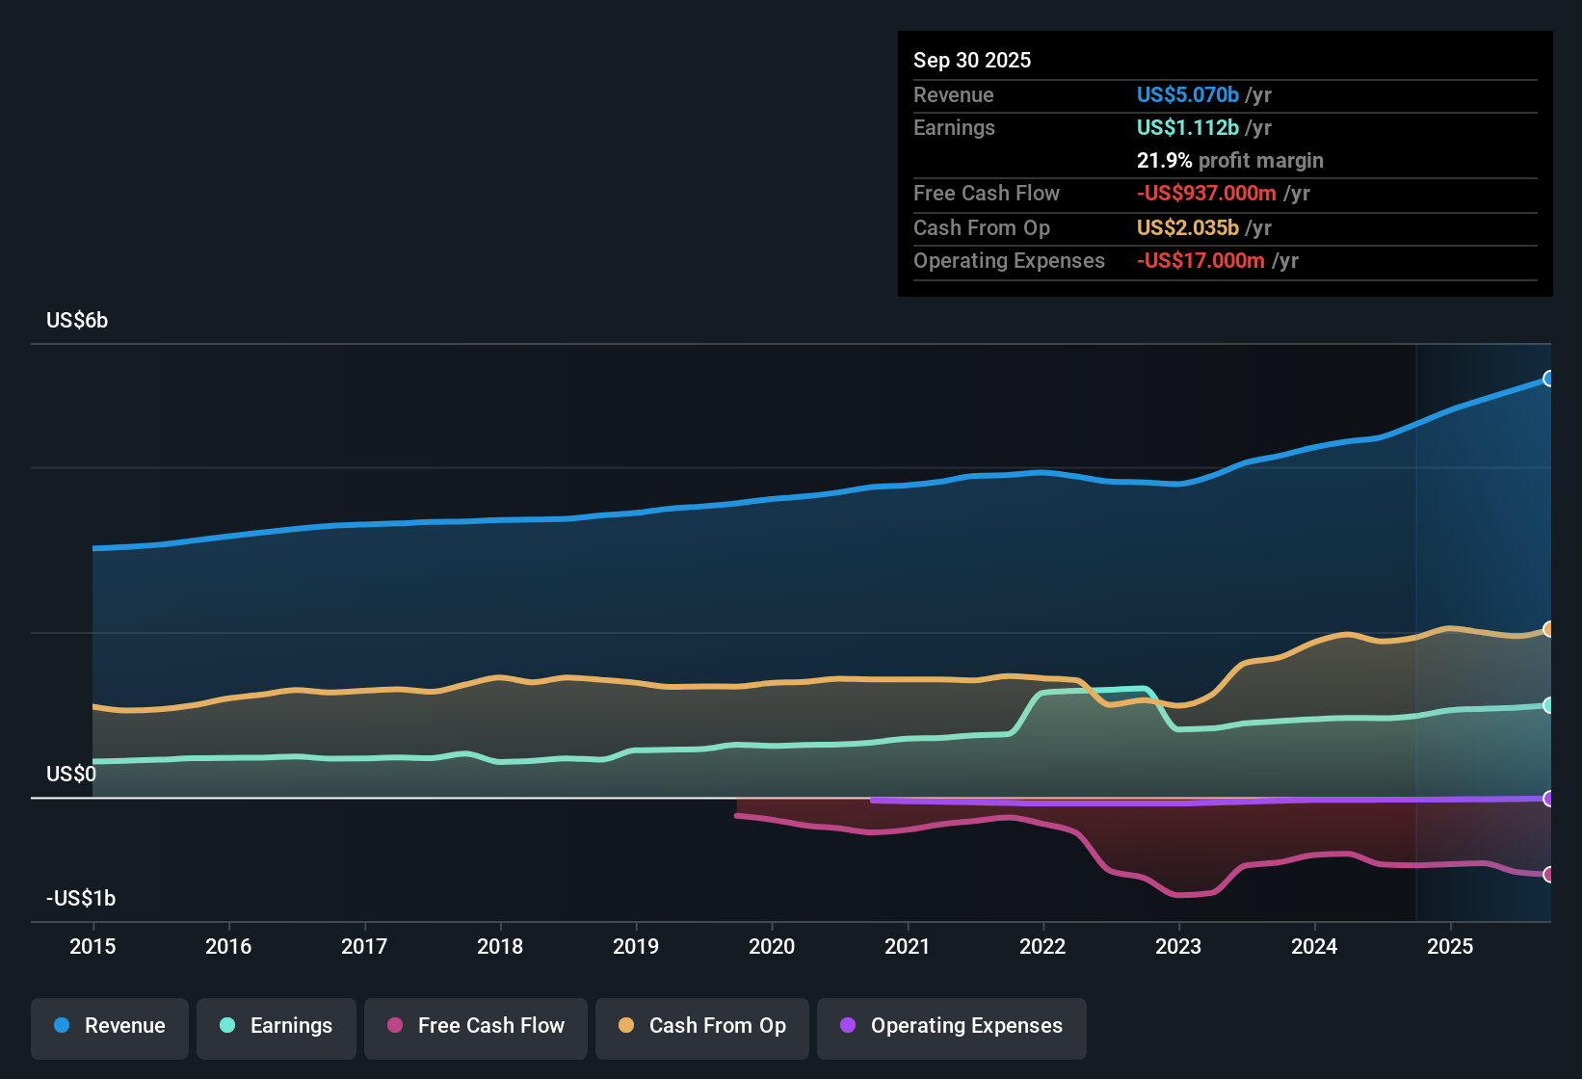Screen dimensions: 1582x1079
Task: Toggle the Revenue series visibility
Action: tap(109, 1026)
